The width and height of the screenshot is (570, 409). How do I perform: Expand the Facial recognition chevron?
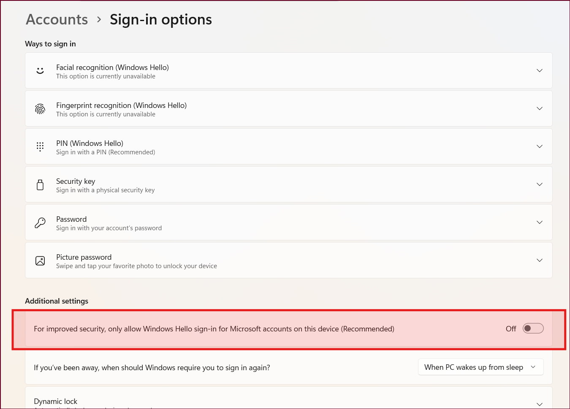tap(540, 70)
